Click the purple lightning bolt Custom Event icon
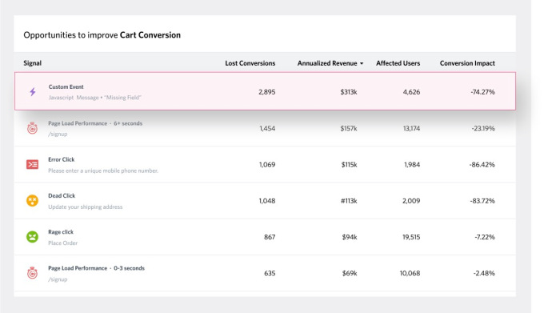The width and height of the screenshot is (544, 313). click(33, 92)
